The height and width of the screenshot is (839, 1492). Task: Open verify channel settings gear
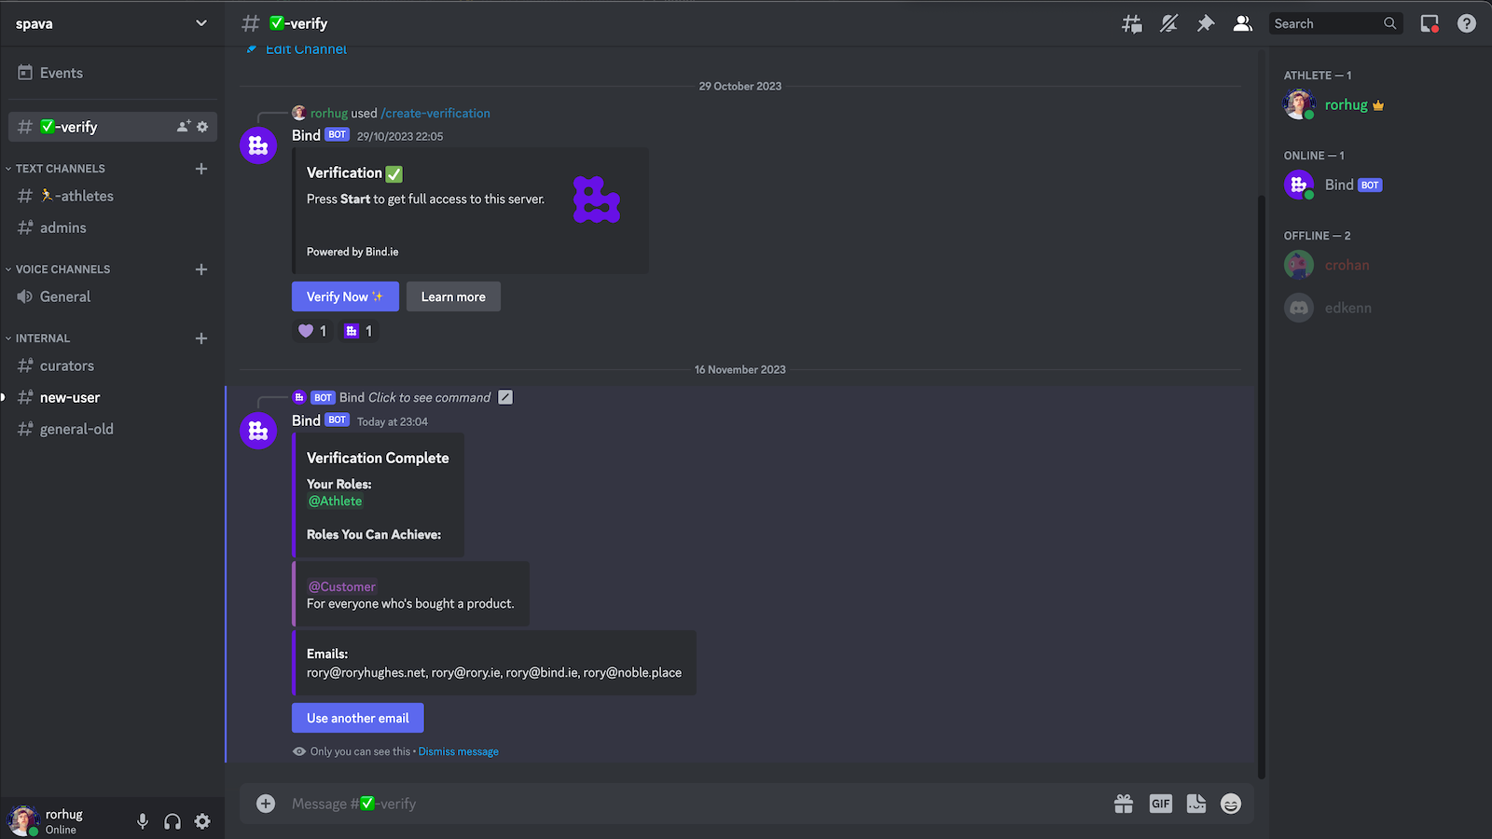202,127
